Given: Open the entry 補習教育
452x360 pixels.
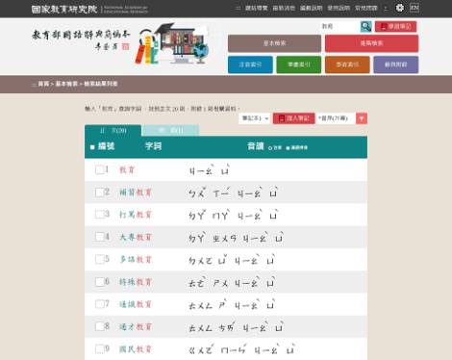Looking at the screenshot, I should (136, 193).
